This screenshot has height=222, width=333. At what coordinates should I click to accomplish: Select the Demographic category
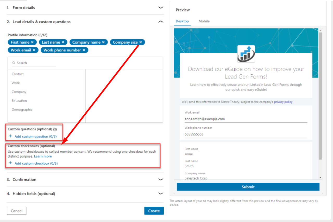[x=22, y=110]
